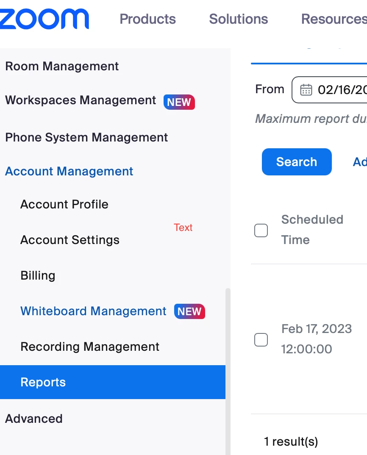Image resolution: width=367 pixels, height=455 pixels.
Task: Open Whiteboard Management page
Action: tap(93, 311)
